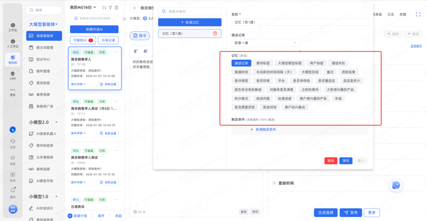Viewport: 427px width, 221px height.
Task: Click the blue 保存 button
Action: coord(346,161)
